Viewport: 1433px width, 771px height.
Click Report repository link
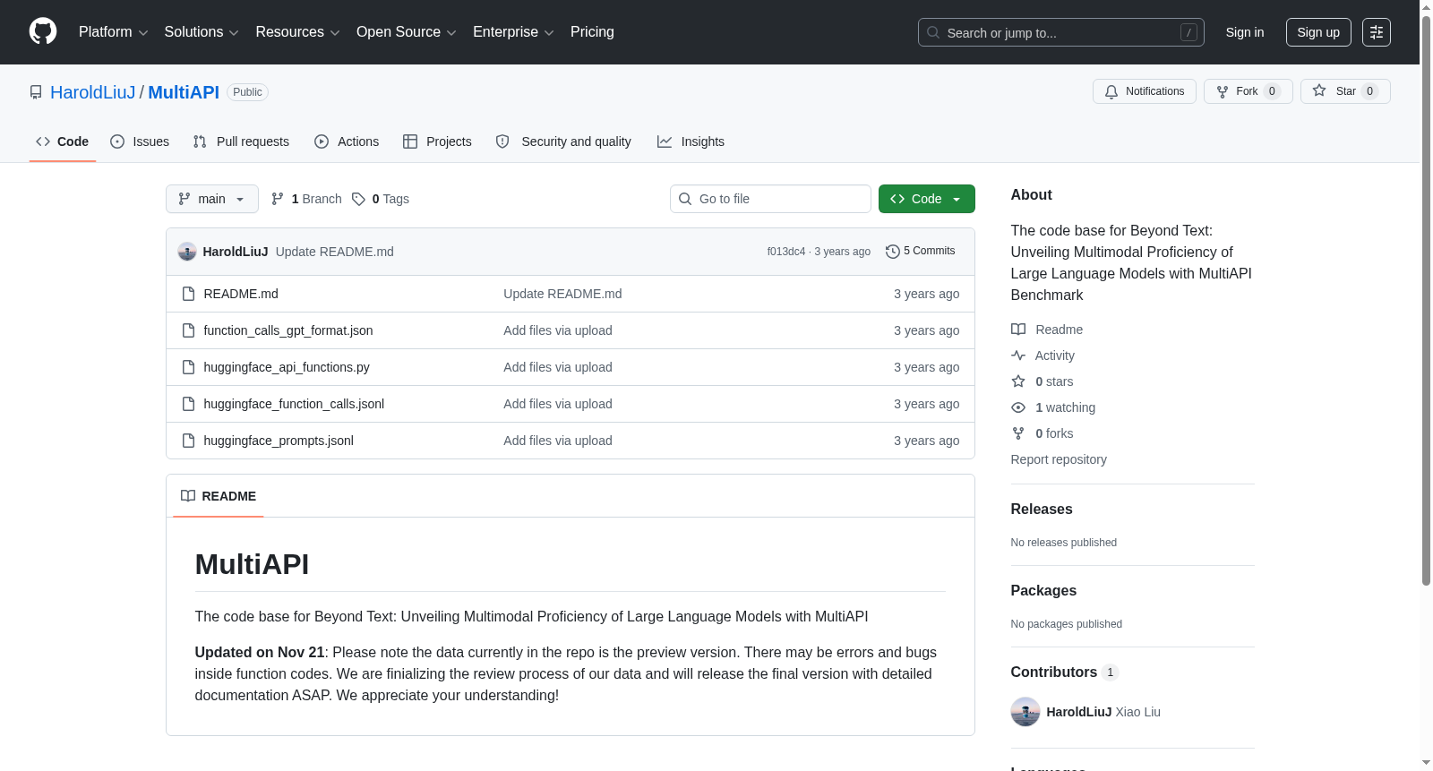pyautogui.click(x=1059, y=459)
